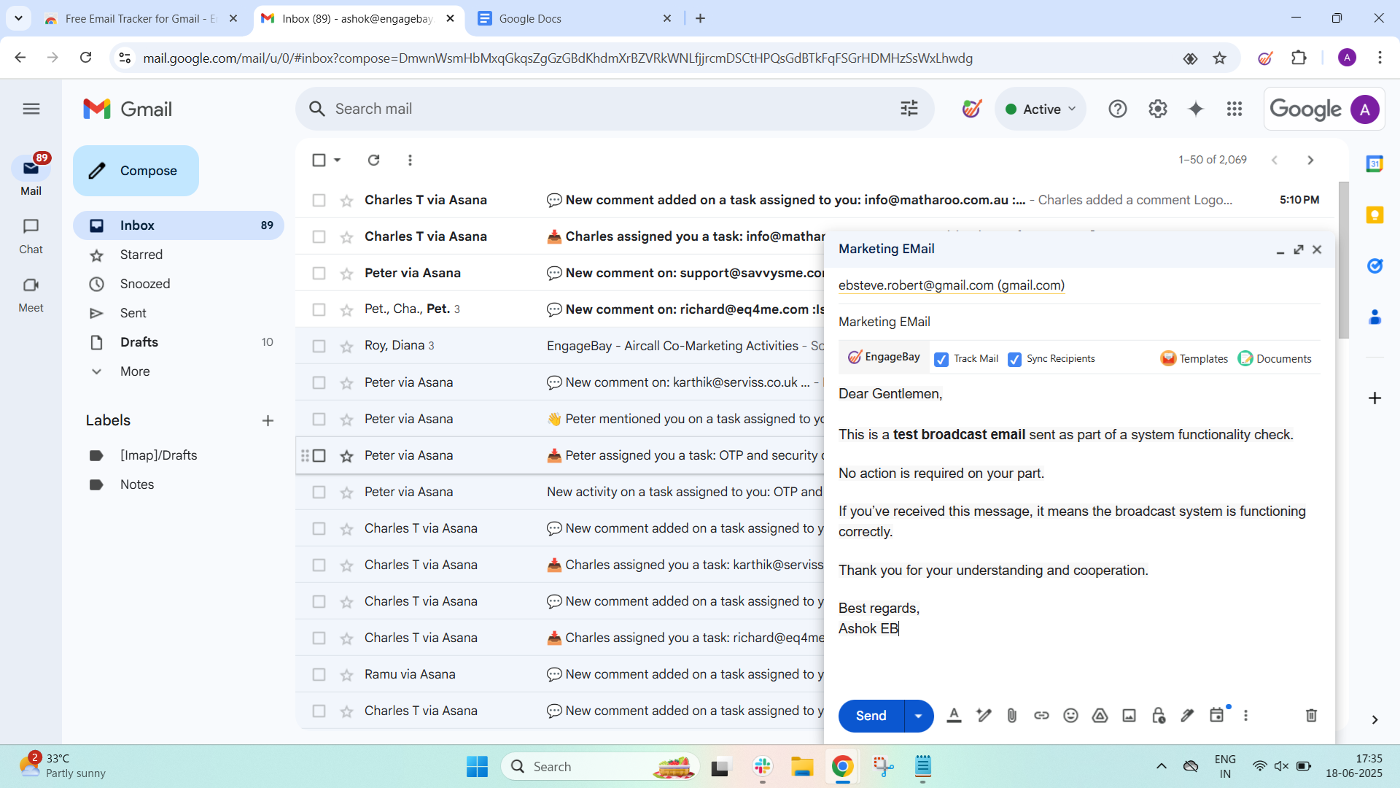1400x788 pixels.
Task: Toggle confidential mode lock icon
Action: click(x=1158, y=716)
